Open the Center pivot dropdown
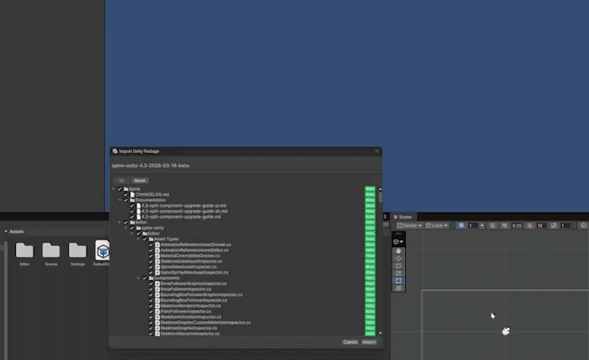 (x=409, y=225)
